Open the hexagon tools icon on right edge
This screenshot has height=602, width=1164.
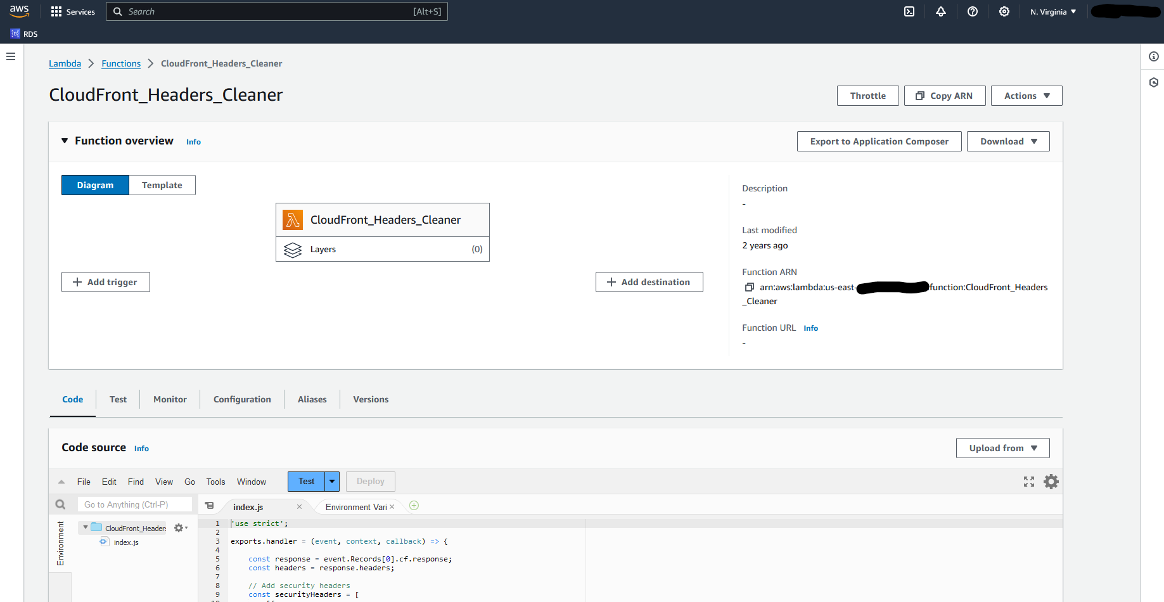point(1154,82)
